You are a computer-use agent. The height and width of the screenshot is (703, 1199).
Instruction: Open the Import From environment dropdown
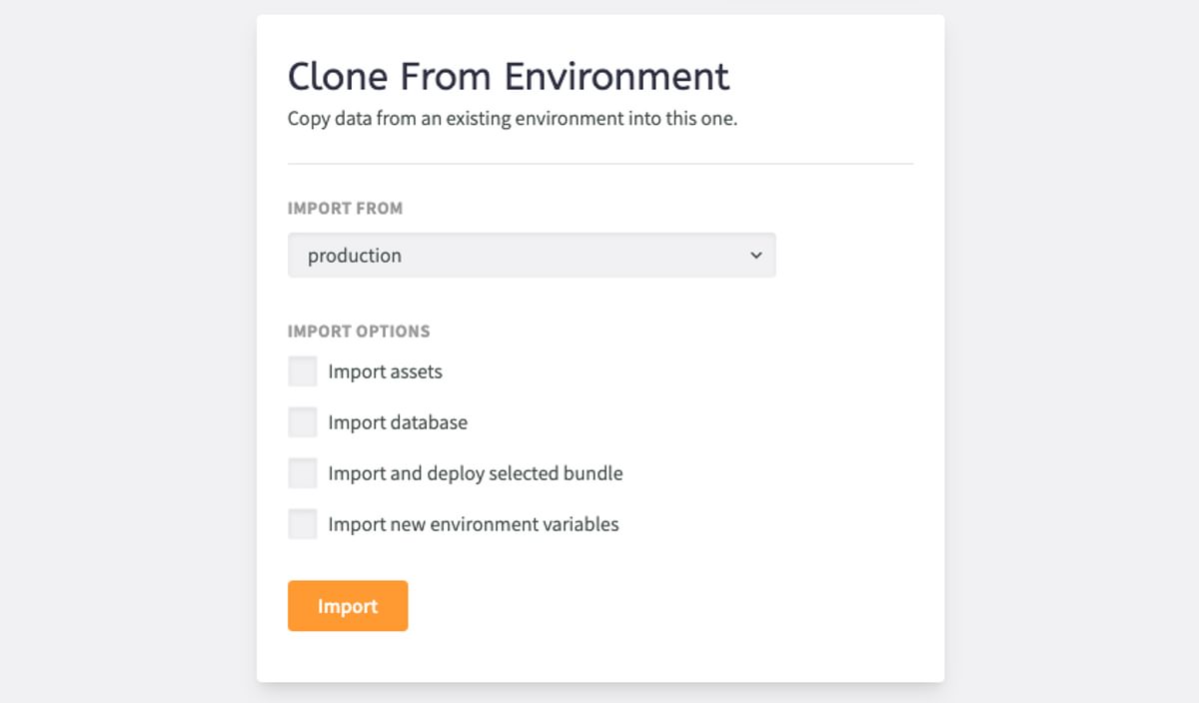tap(532, 256)
